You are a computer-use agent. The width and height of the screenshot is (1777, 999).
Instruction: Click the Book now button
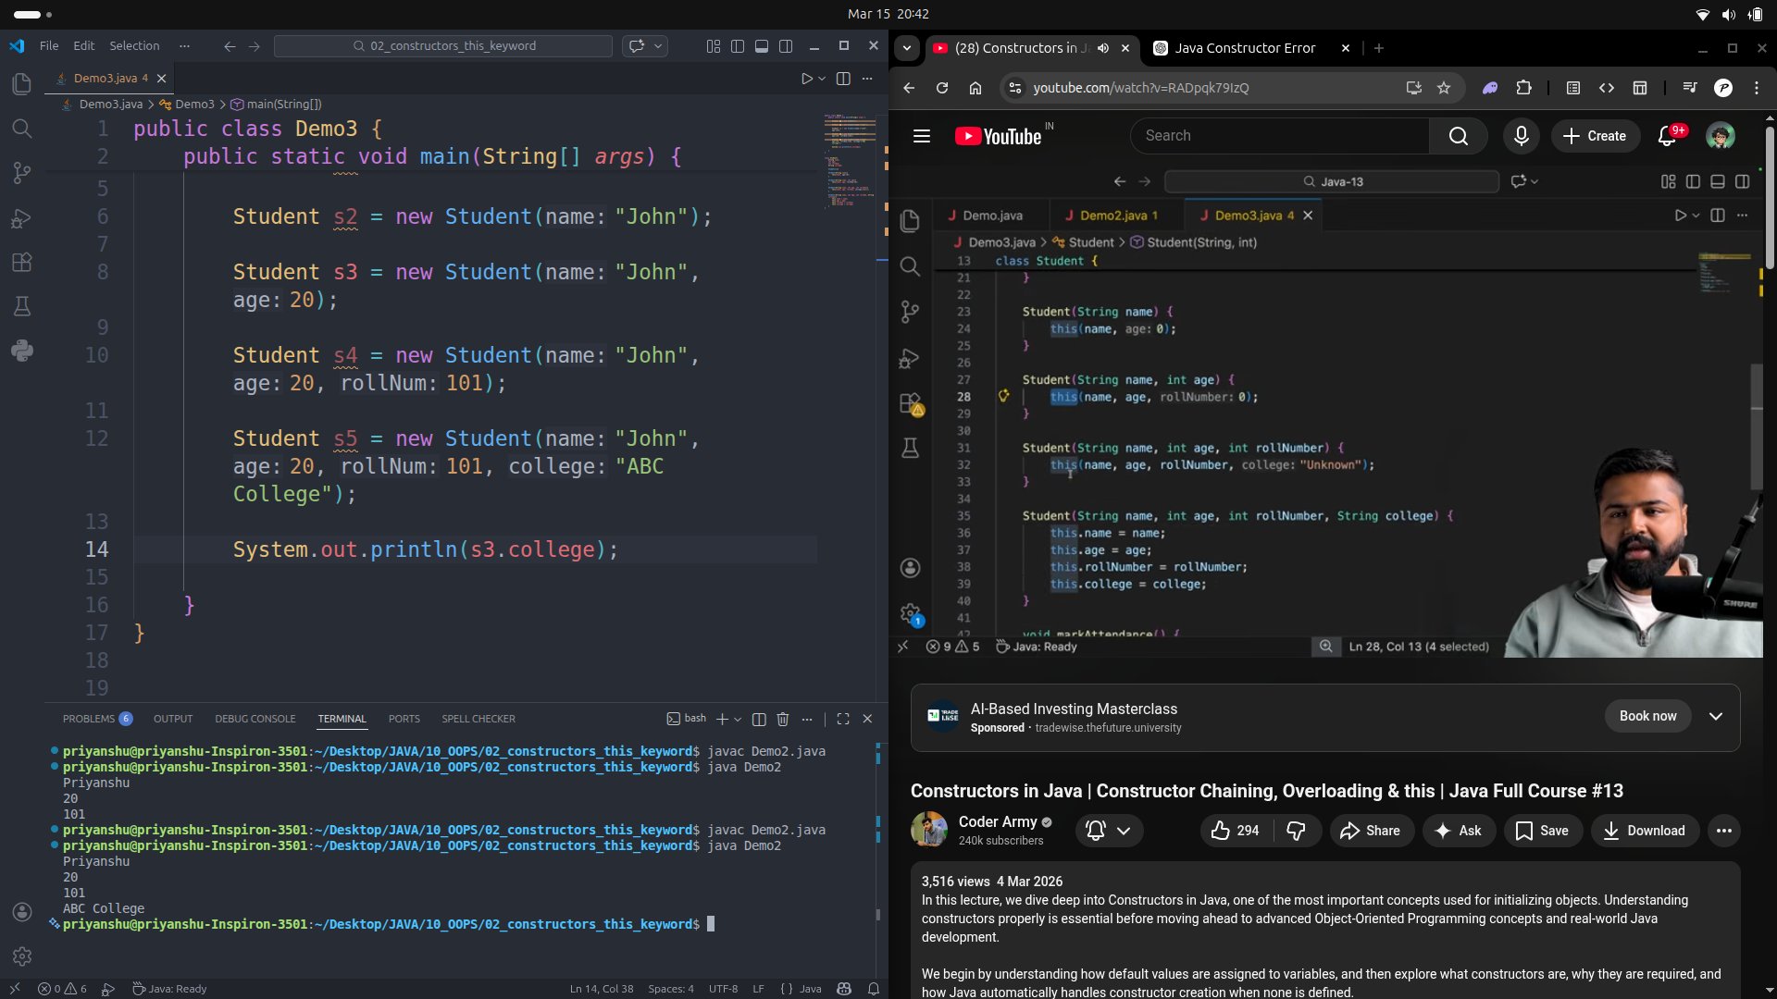(1647, 716)
